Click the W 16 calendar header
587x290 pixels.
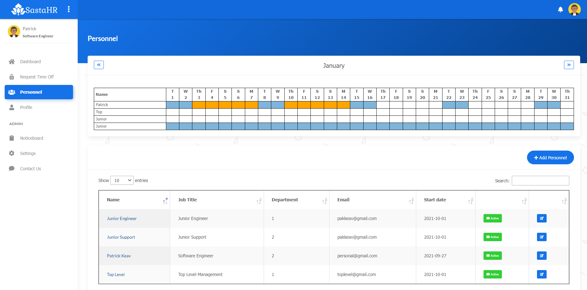tap(370, 95)
